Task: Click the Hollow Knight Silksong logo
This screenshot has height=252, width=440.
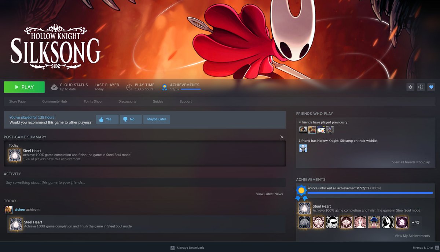Action: pos(55,47)
